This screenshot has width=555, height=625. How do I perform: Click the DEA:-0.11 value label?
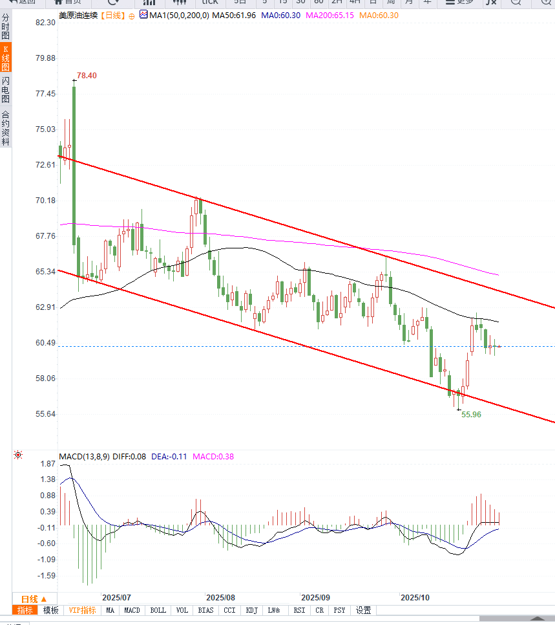tap(169, 457)
